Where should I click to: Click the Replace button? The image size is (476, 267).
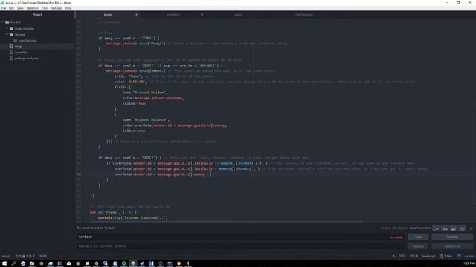tap(418, 246)
